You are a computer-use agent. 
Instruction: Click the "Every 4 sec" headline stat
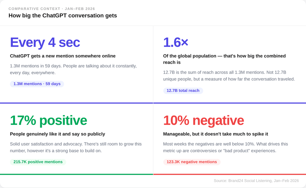45,42
